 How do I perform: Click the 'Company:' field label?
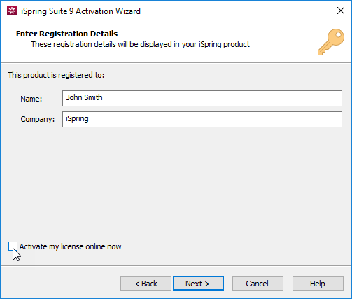tap(38, 119)
